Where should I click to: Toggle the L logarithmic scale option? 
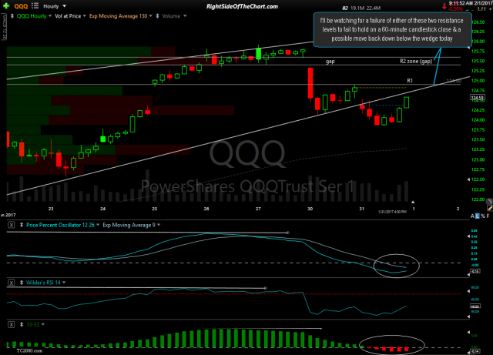[478, 216]
